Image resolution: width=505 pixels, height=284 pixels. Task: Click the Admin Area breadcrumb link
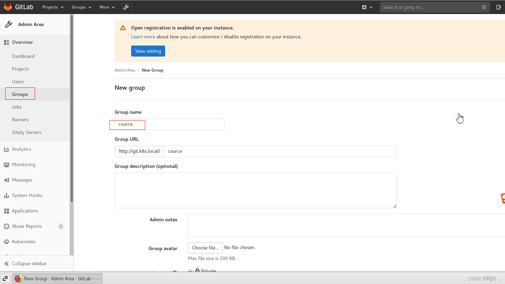[125, 70]
